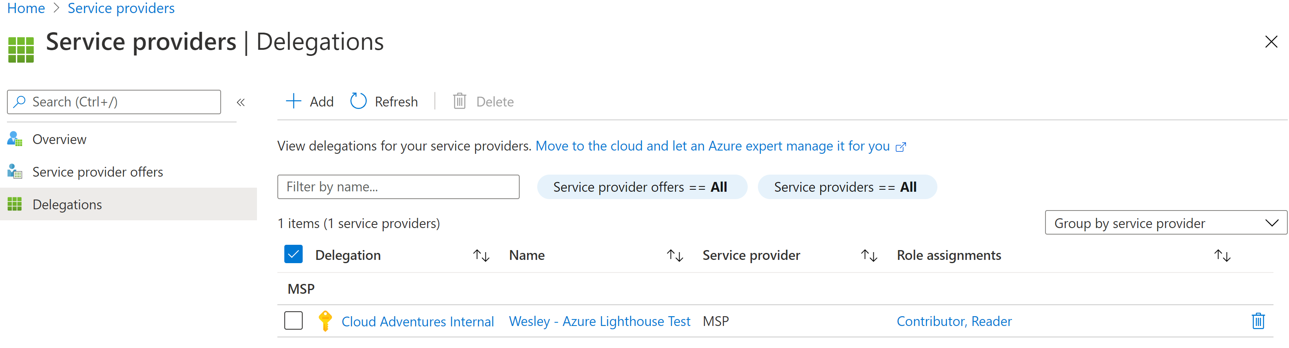
Task: Click the external link icon after the Azure expert link
Action: pos(901,147)
